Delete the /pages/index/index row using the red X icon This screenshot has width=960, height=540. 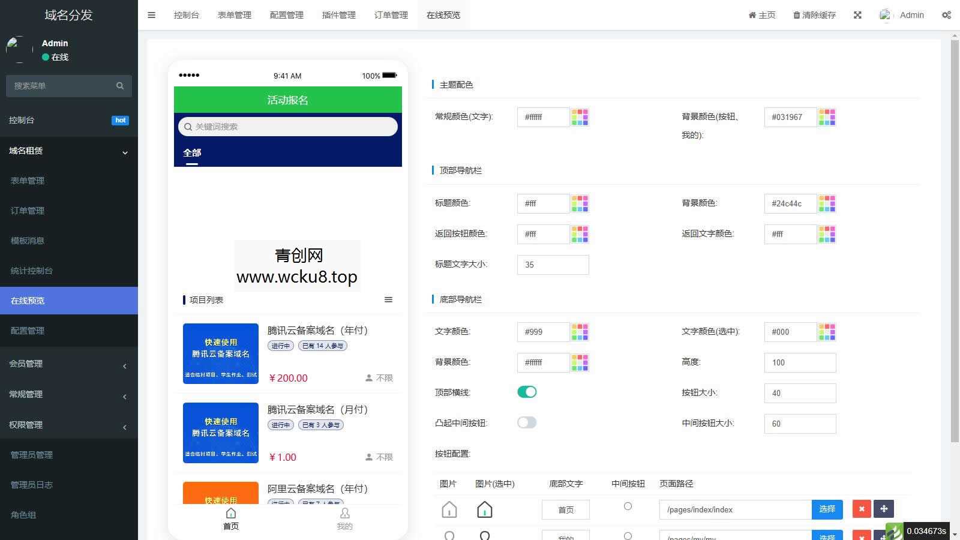(x=862, y=509)
